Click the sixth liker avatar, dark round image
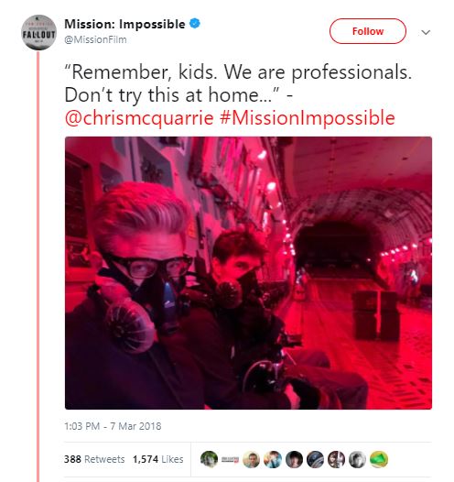Viewport: 454px width, 482px height. coord(315,460)
